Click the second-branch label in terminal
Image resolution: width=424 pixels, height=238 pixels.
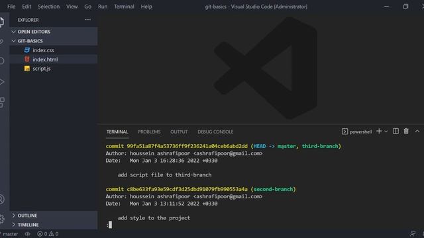(273, 189)
